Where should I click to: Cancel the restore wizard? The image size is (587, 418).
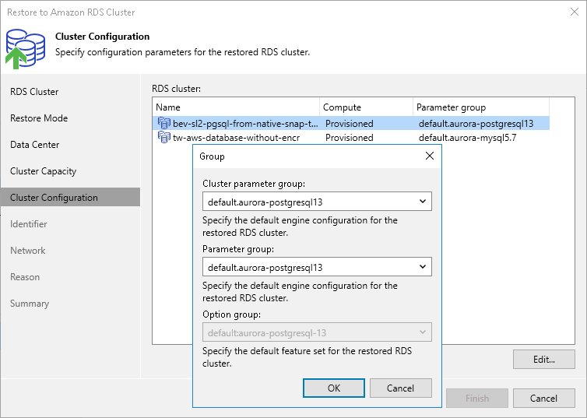click(543, 399)
